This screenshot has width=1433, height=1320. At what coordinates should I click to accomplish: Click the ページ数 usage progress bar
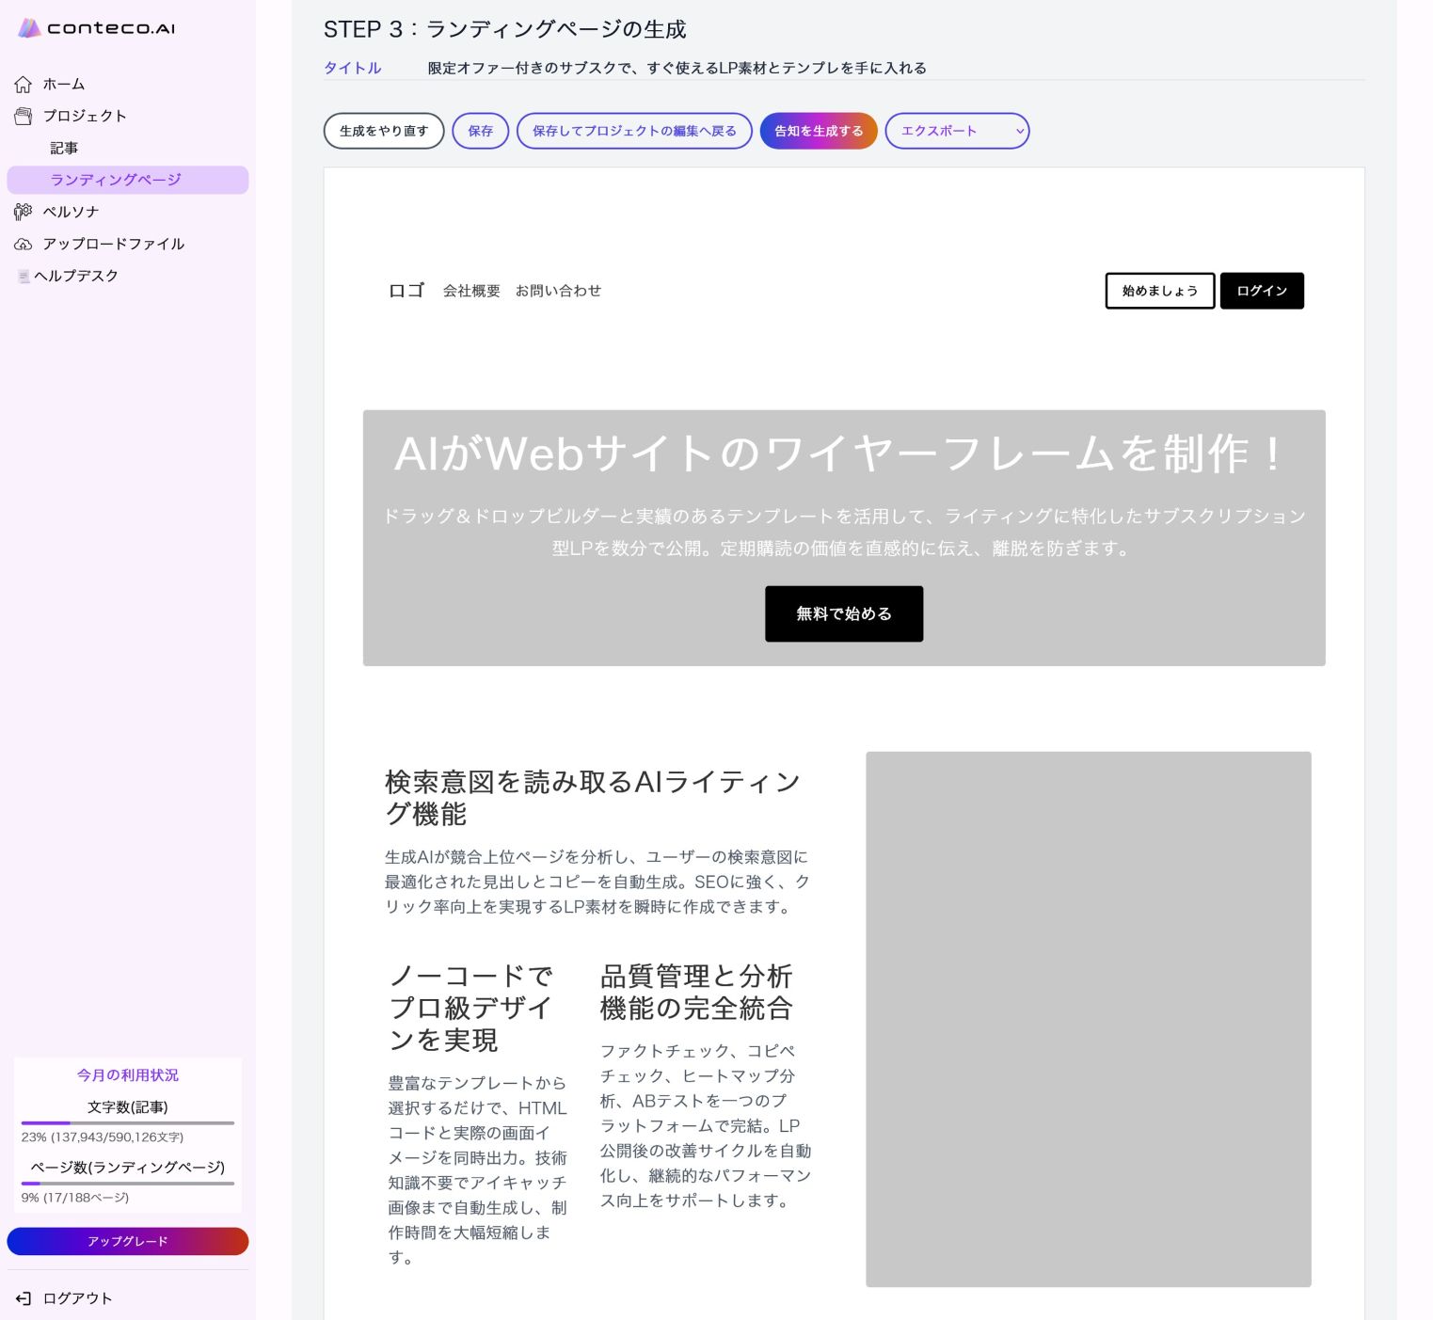click(x=128, y=1184)
